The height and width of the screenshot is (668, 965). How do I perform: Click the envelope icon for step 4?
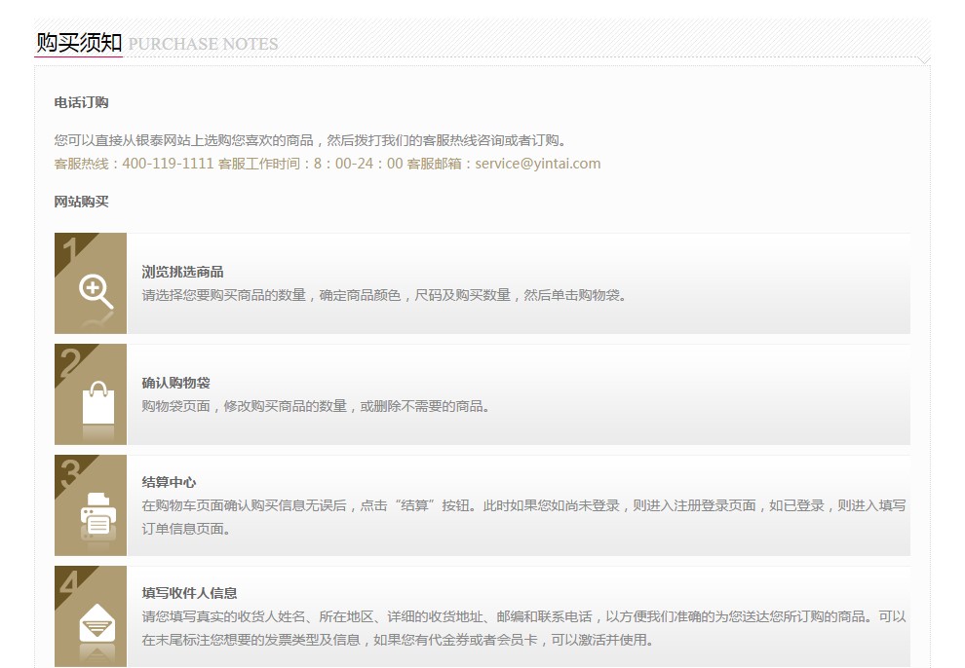97,624
